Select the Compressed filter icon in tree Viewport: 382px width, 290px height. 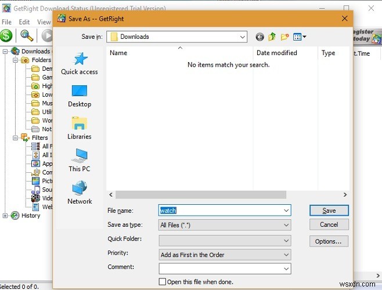[35, 172]
